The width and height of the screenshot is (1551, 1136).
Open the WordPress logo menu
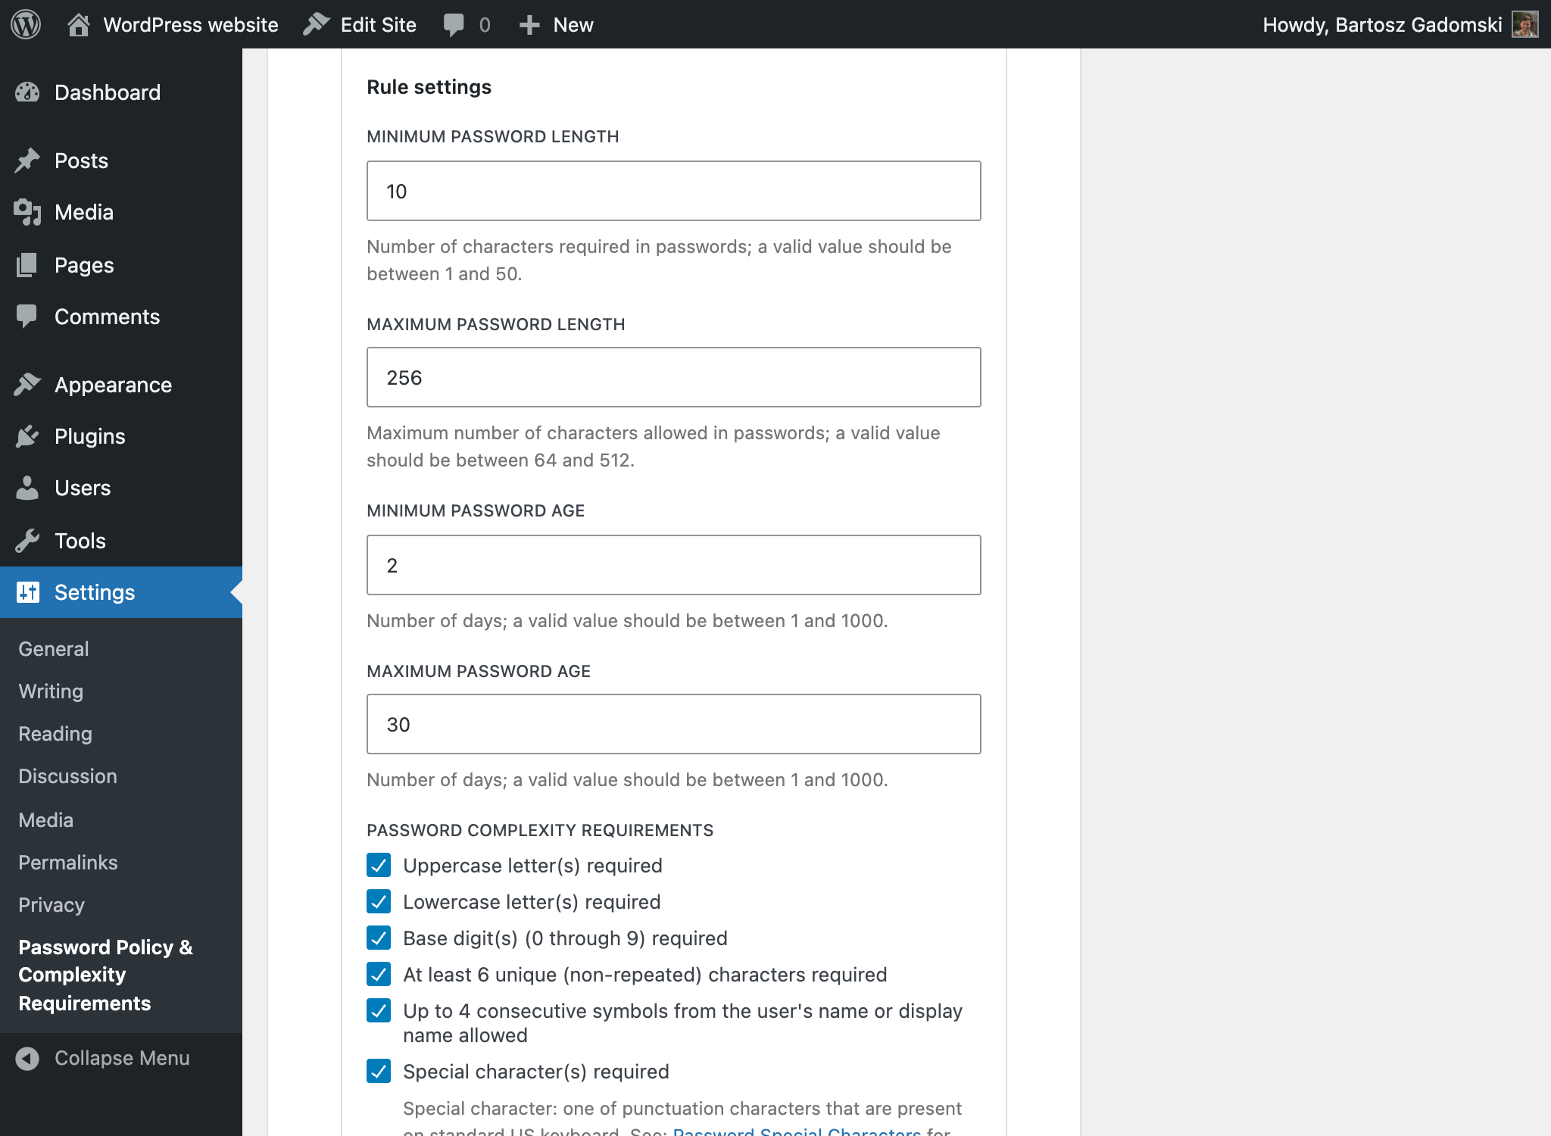click(26, 24)
